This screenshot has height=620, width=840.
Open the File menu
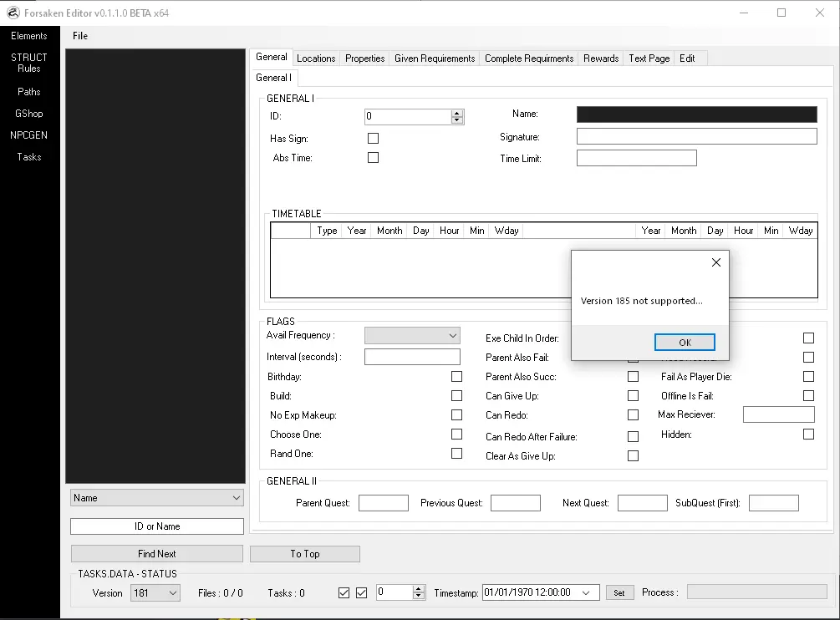coord(80,36)
